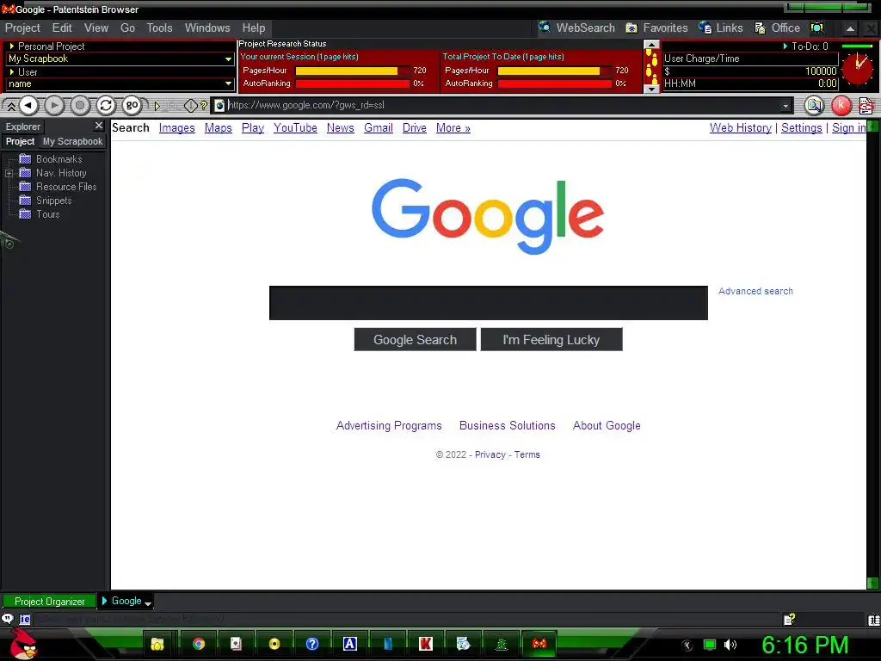Screen dimensions: 881x661
Task: Click the Angry Birds start button
Action: 24,644
